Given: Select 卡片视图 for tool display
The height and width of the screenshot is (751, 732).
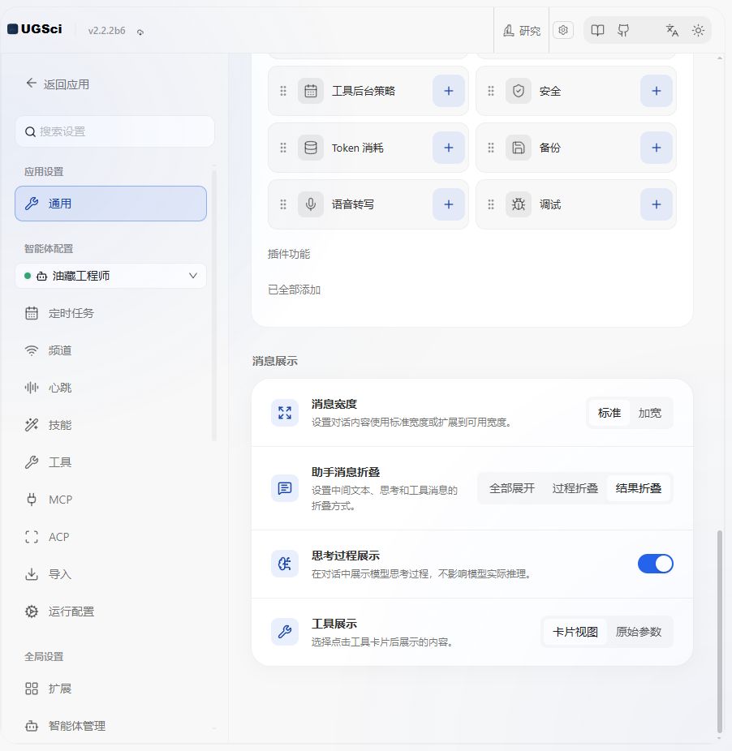Looking at the screenshot, I should pos(575,633).
